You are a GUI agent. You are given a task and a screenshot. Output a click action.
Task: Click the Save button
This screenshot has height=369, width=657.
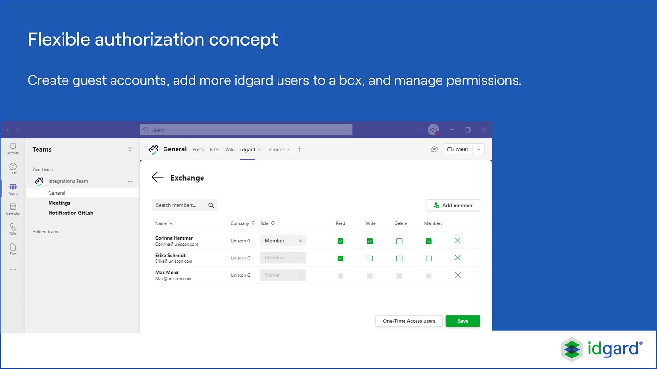pos(463,321)
